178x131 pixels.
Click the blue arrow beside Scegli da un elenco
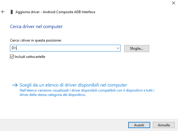tap(15, 85)
